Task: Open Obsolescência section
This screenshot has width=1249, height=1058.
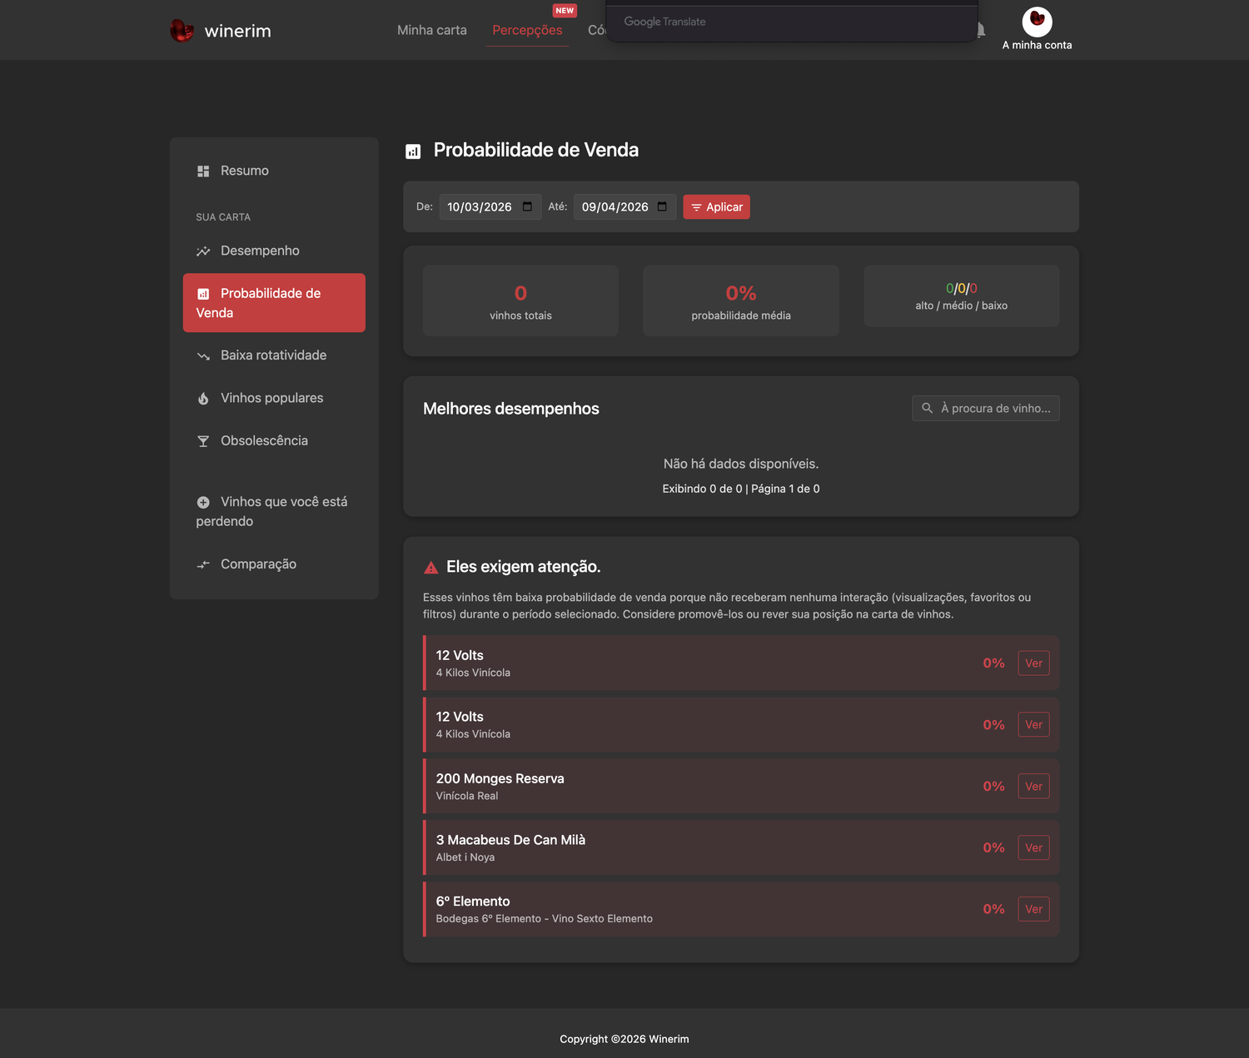Action: (x=274, y=440)
